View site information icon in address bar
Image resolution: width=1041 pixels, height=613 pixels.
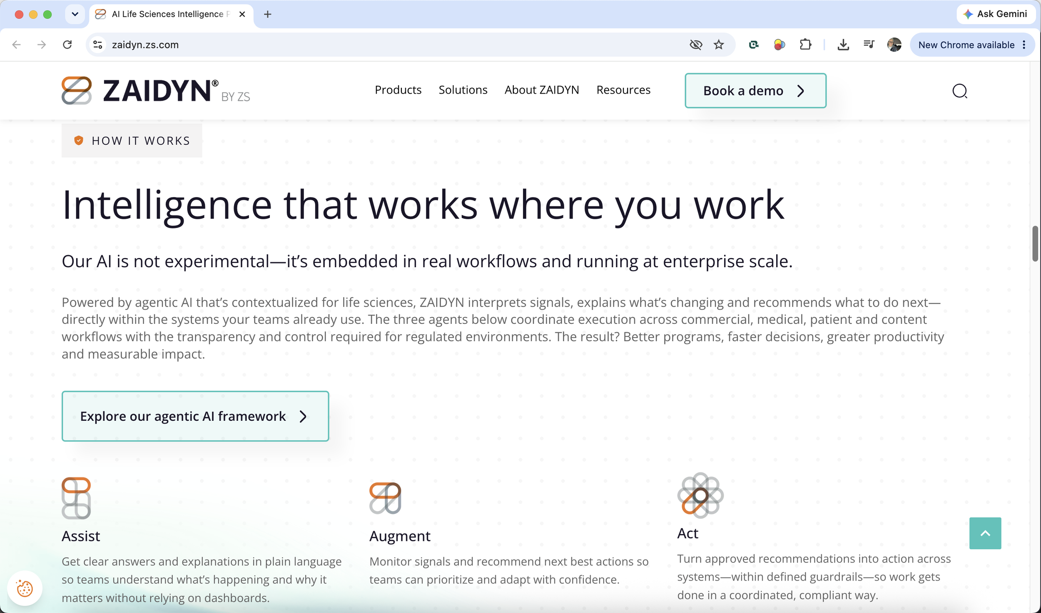(98, 45)
